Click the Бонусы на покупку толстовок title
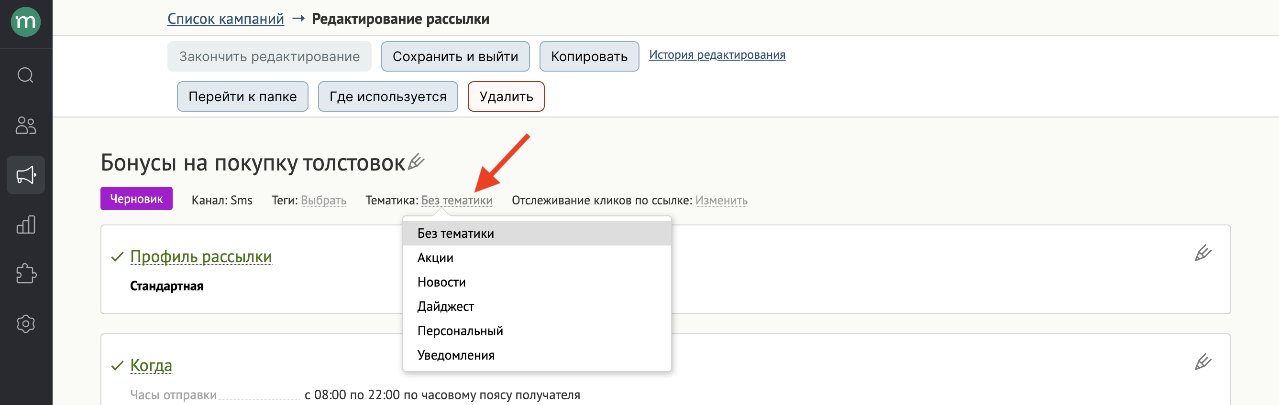Image resolution: width=1279 pixels, height=405 pixels. (x=253, y=162)
